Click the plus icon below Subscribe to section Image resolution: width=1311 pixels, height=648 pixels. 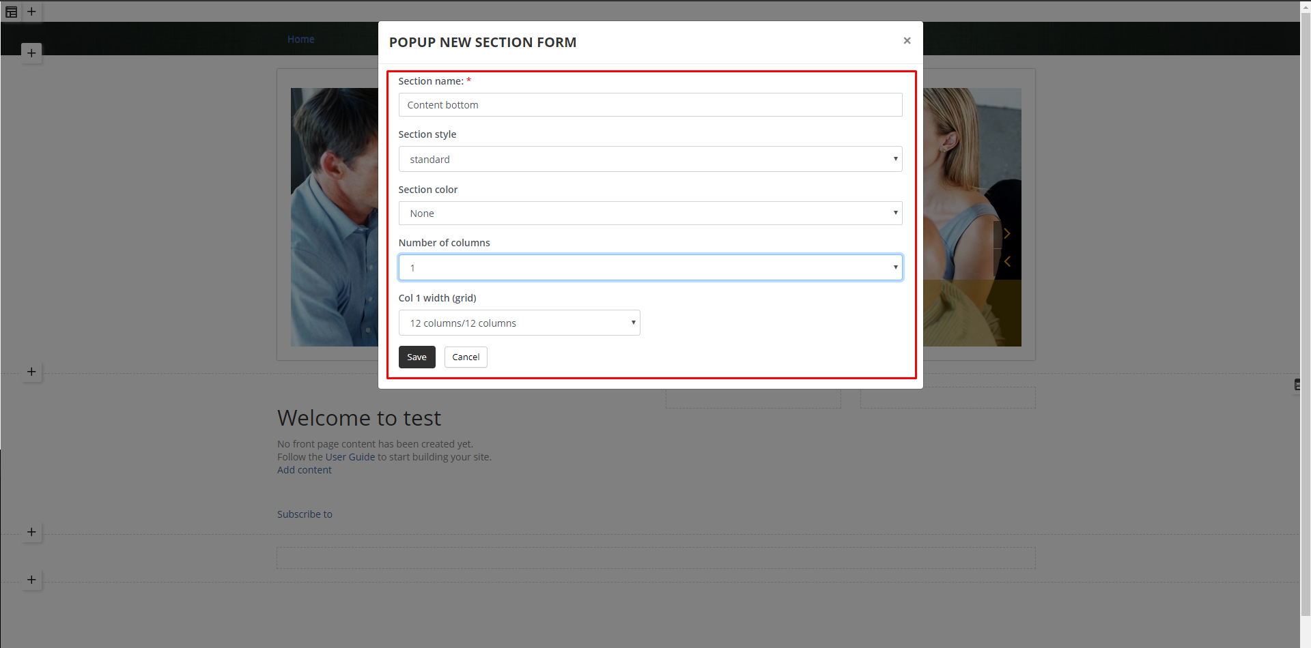(x=31, y=532)
